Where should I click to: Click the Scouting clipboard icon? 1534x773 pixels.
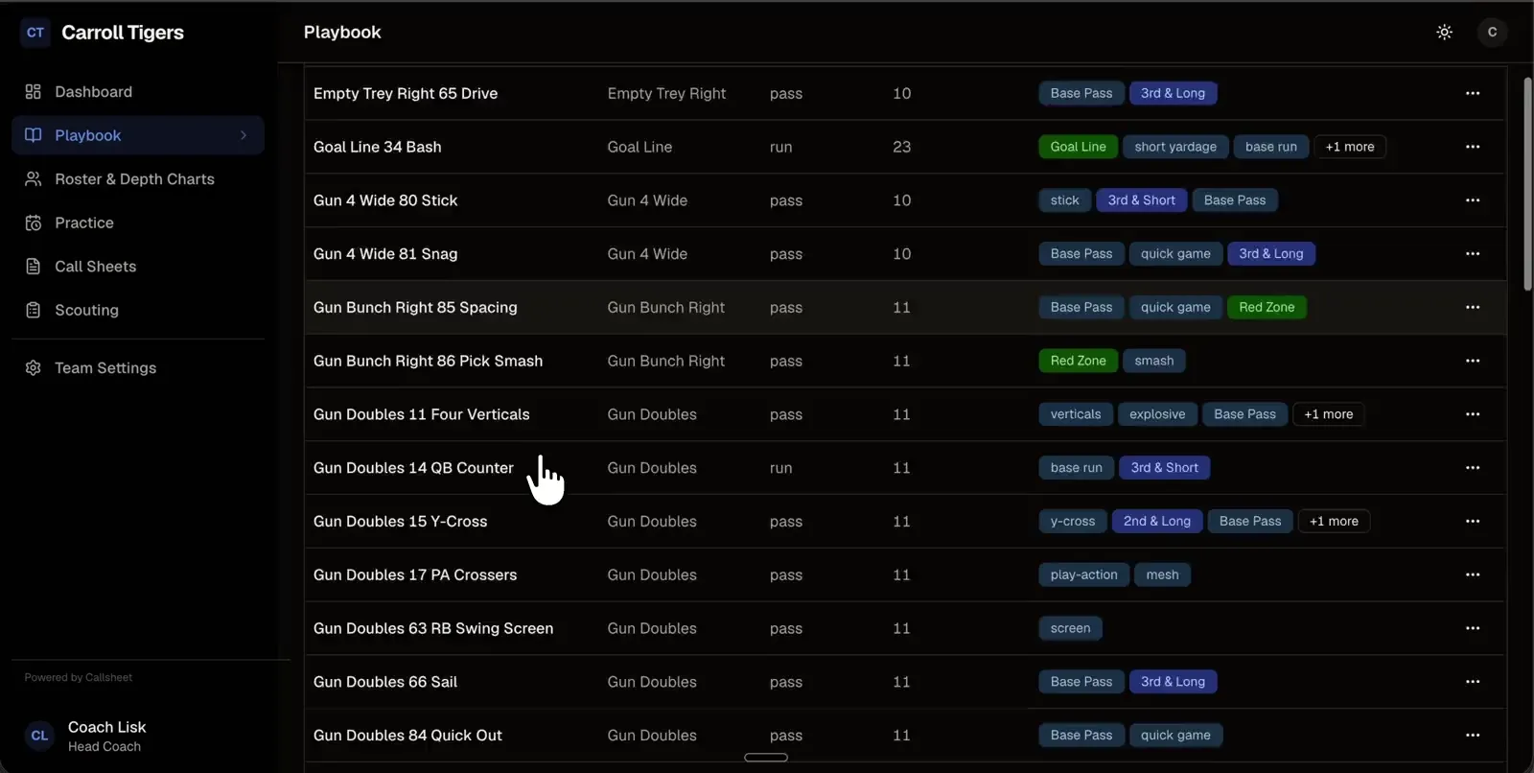(x=33, y=310)
